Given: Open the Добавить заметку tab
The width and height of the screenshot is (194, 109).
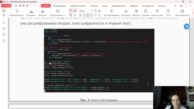Looking at the screenshot, I should tap(78, 6).
